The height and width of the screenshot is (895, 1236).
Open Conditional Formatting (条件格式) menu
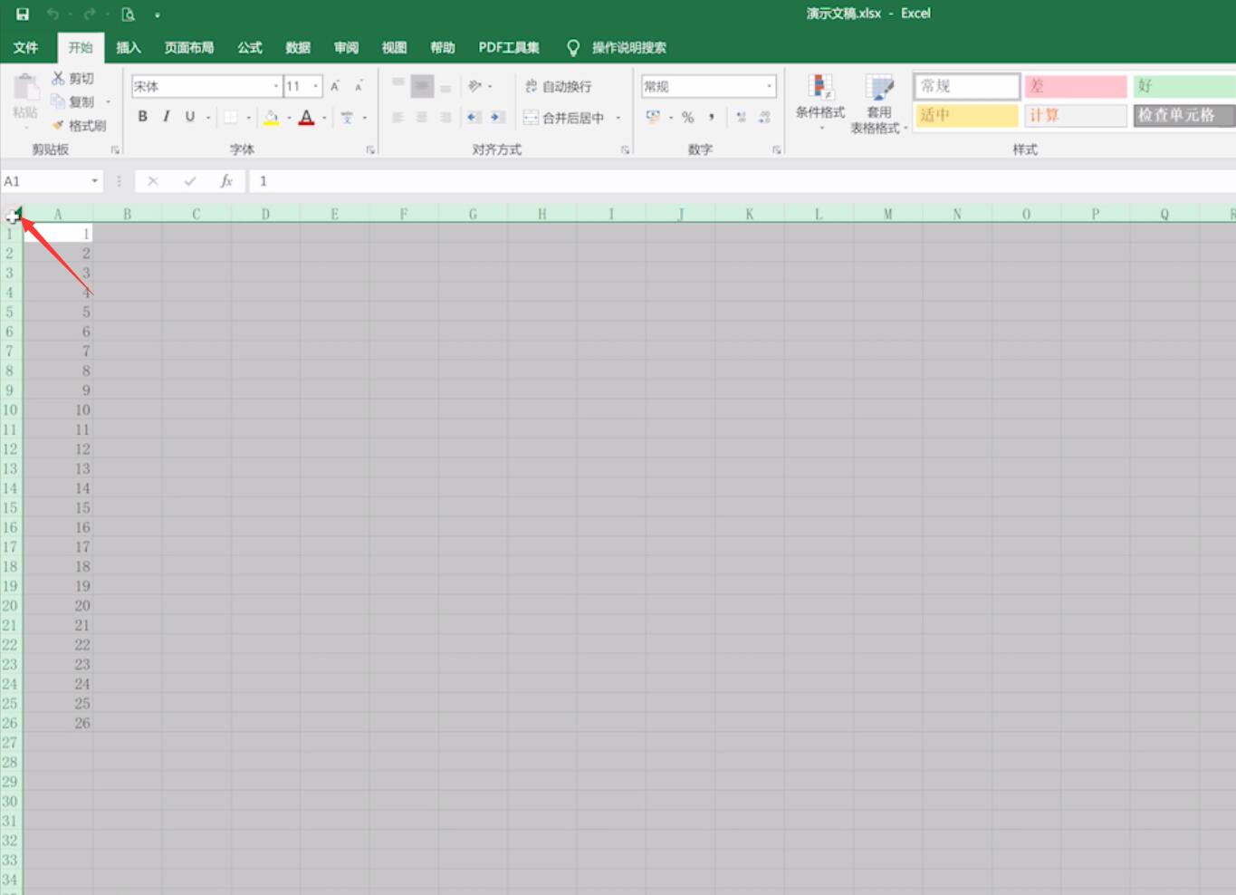[819, 102]
